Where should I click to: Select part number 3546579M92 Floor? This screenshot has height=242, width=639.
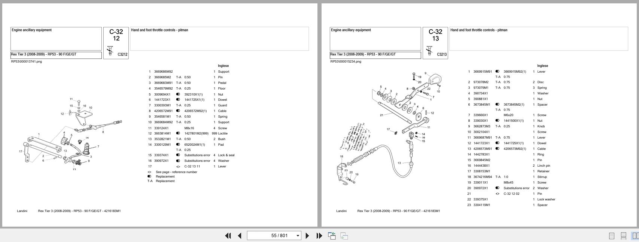coord(164,88)
